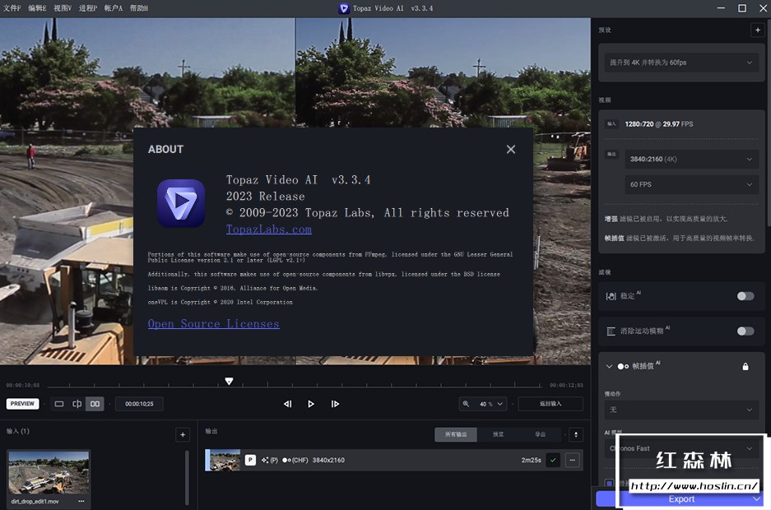Step forward one frame
The height and width of the screenshot is (510, 771).
click(335, 404)
